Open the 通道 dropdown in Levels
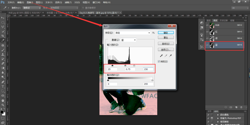 point(128,40)
